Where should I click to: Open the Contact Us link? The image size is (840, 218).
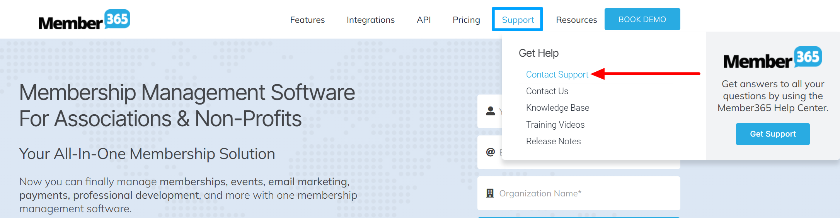[547, 91]
